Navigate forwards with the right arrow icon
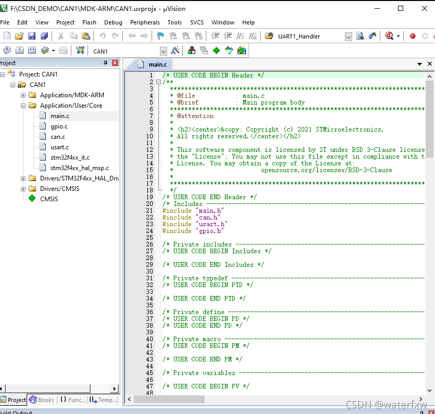This screenshot has width=435, height=414. tap(144, 36)
